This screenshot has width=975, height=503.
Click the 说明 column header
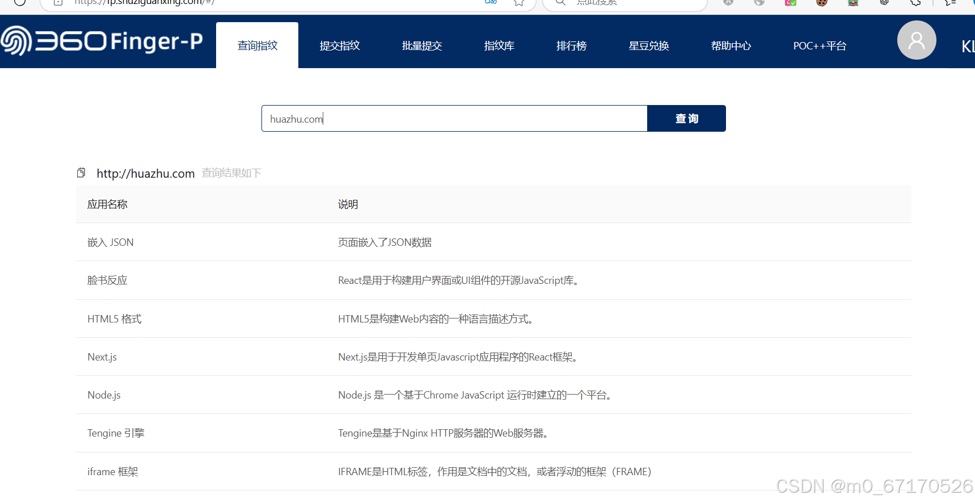[x=348, y=204]
